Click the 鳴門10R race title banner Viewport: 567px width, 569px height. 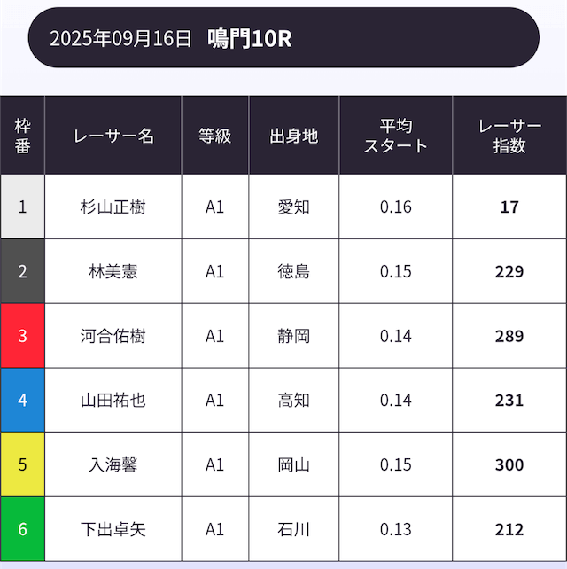(x=251, y=38)
